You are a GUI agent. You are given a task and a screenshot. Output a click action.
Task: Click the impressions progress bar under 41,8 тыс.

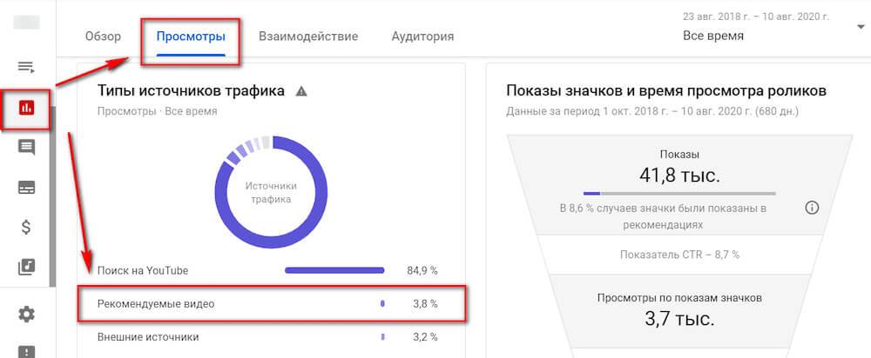pyautogui.click(x=679, y=193)
